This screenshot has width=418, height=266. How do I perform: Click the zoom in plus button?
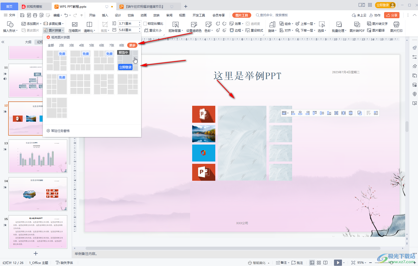click(414, 263)
